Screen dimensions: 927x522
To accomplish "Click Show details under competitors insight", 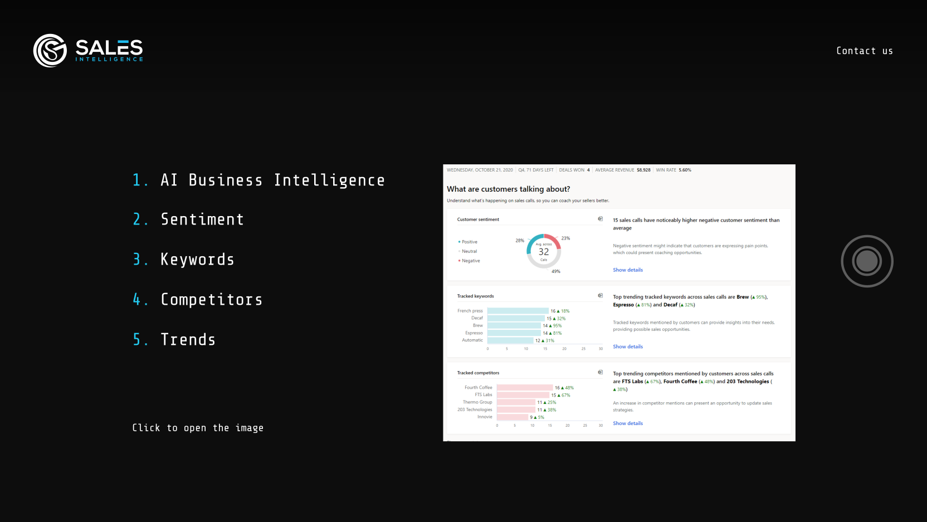I will (628, 423).
